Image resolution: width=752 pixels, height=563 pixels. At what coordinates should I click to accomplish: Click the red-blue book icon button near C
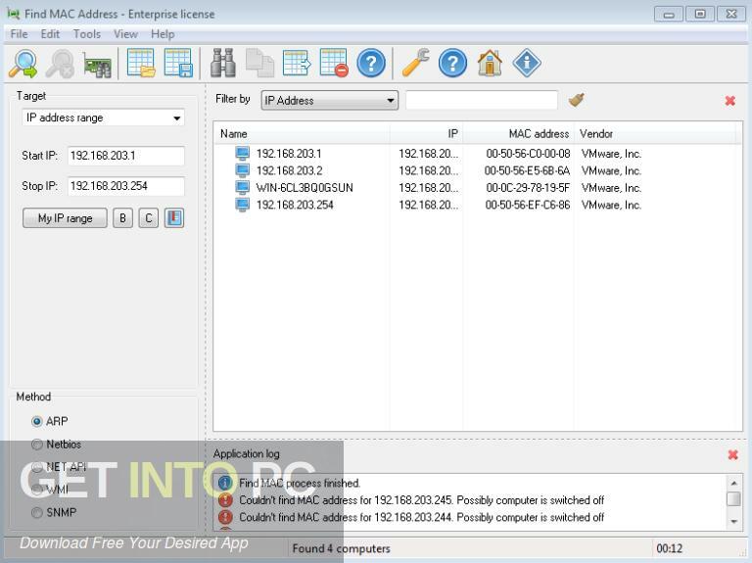[x=174, y=218]
